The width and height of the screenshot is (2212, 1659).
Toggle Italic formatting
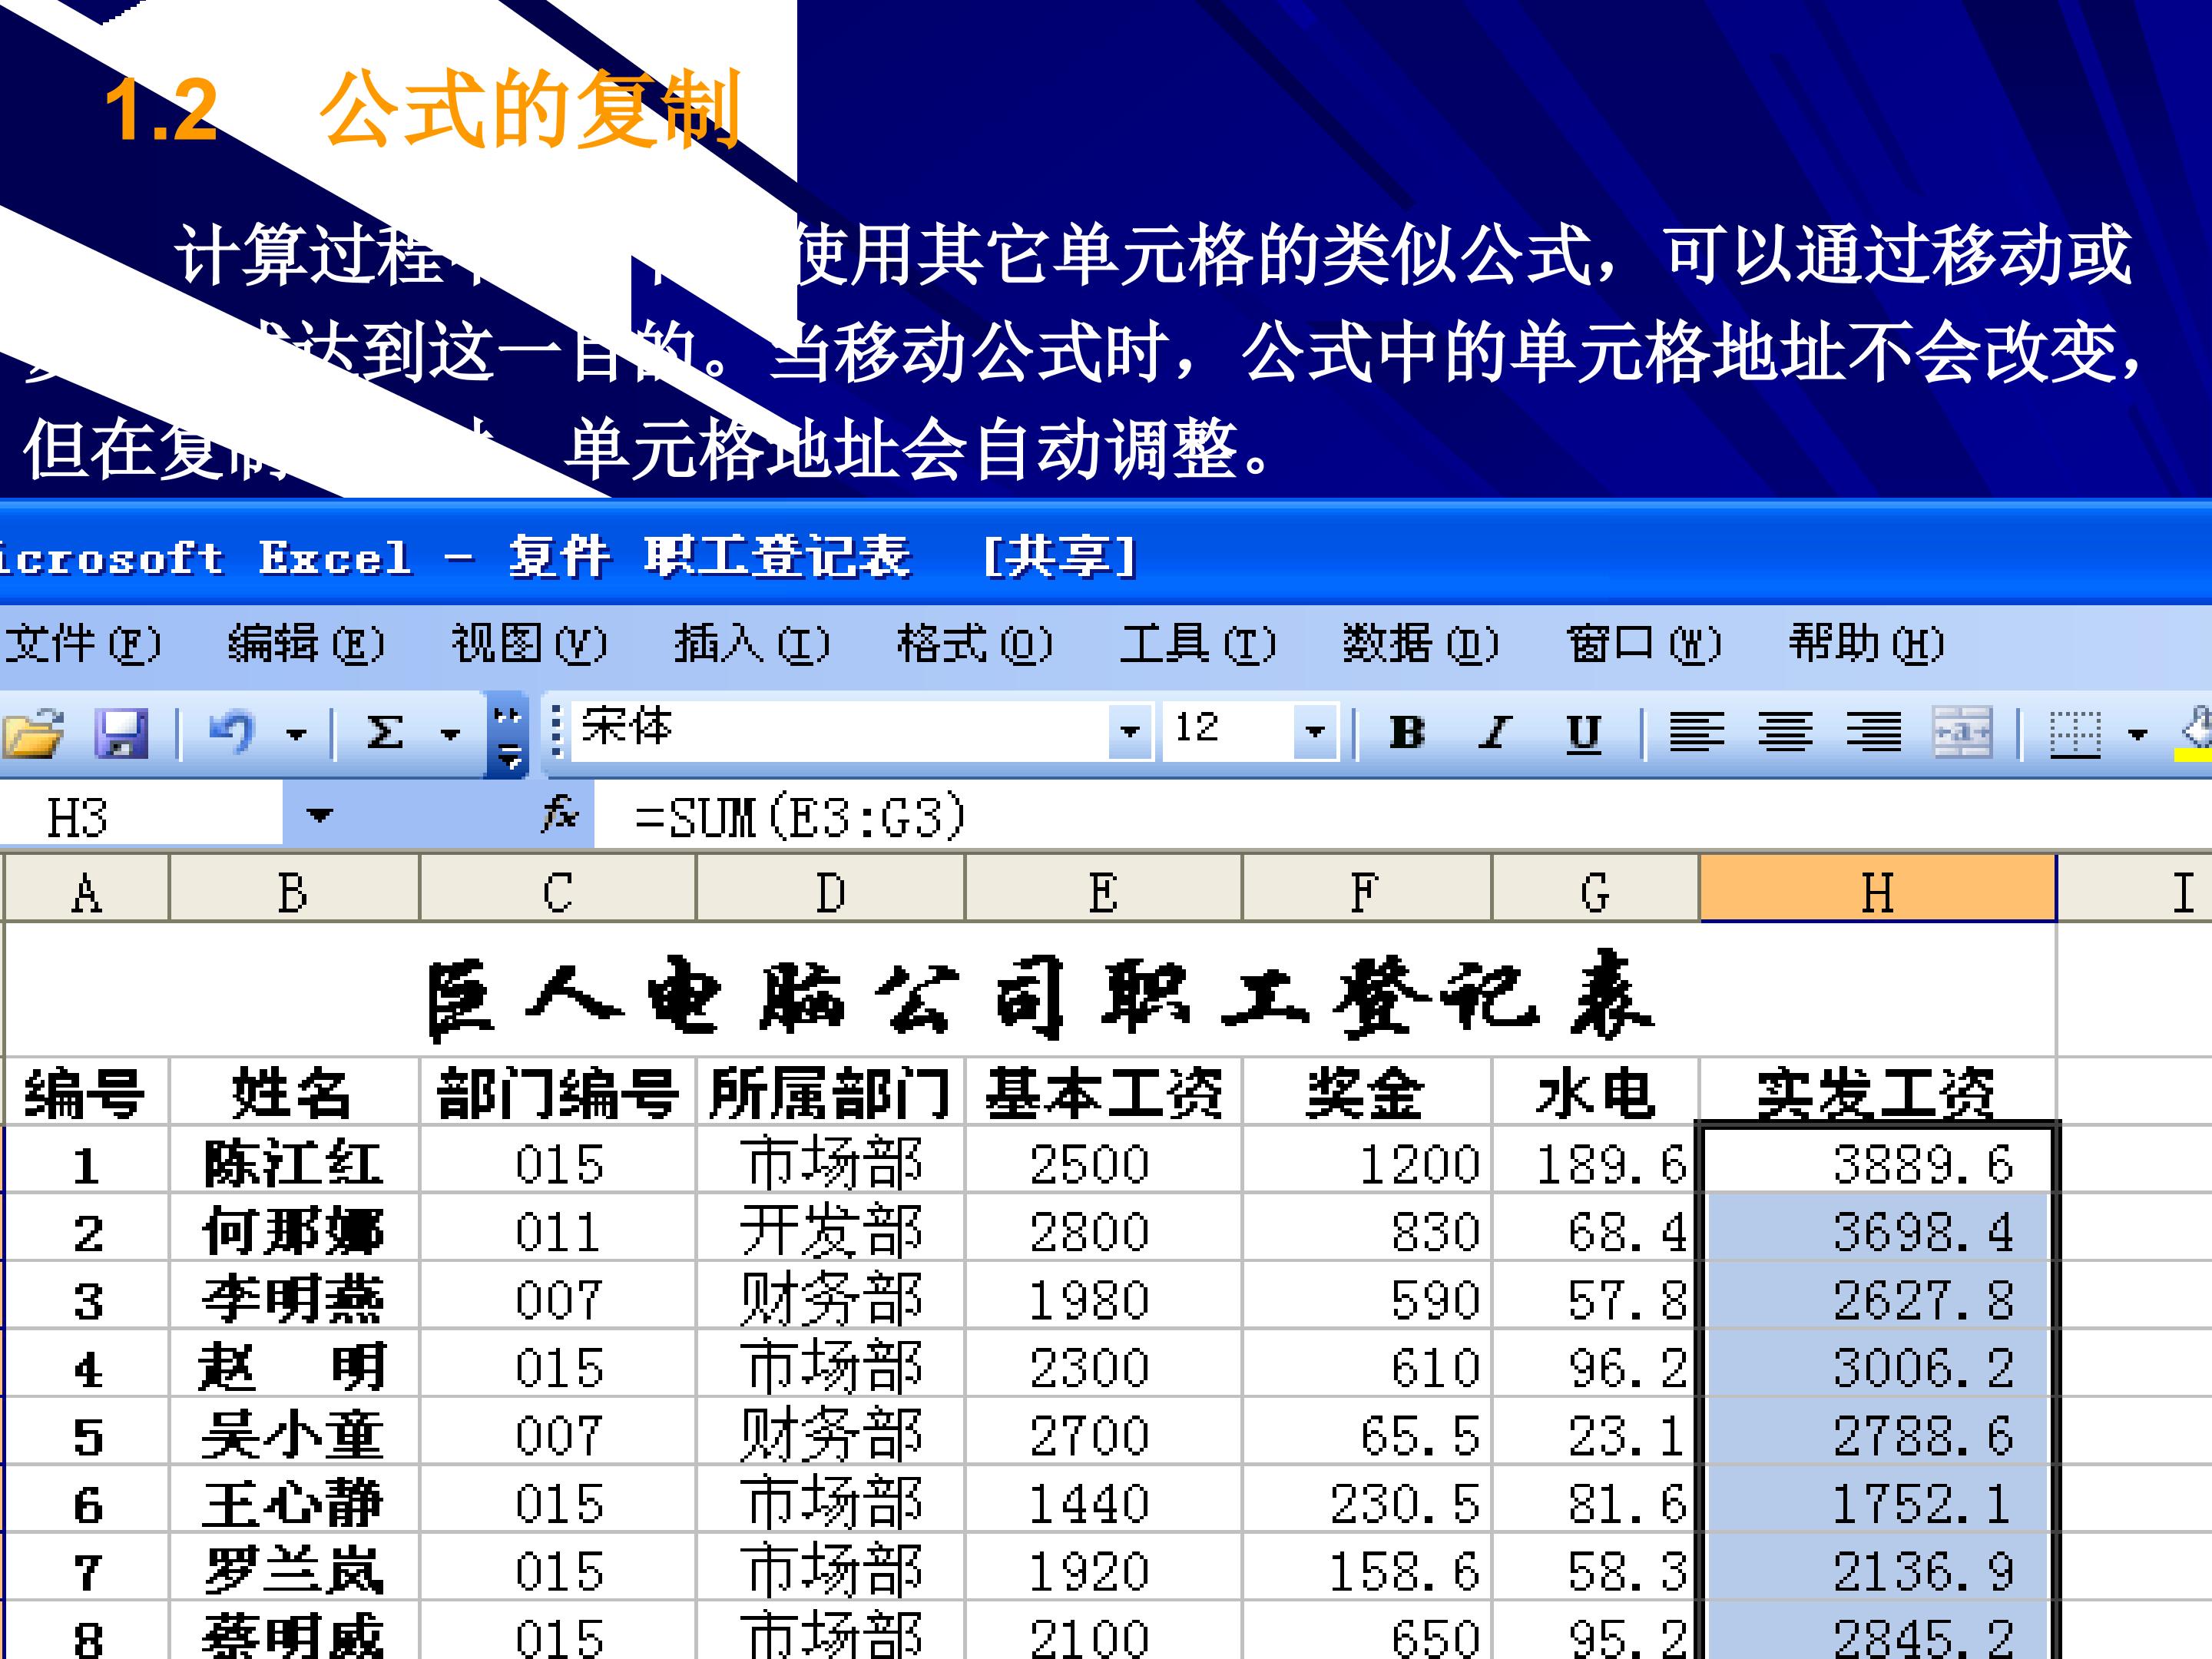[x=1495, y=733]
